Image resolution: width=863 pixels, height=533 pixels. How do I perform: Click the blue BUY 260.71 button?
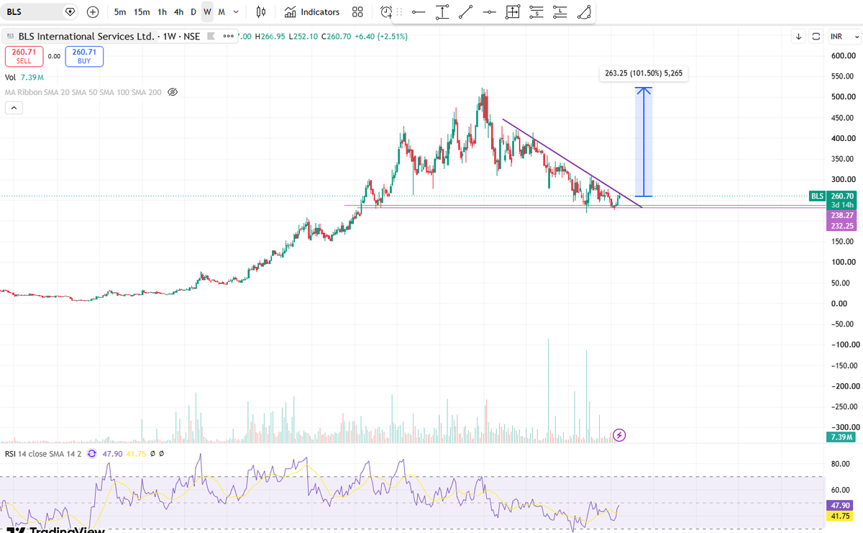click(x=84, y=56)
